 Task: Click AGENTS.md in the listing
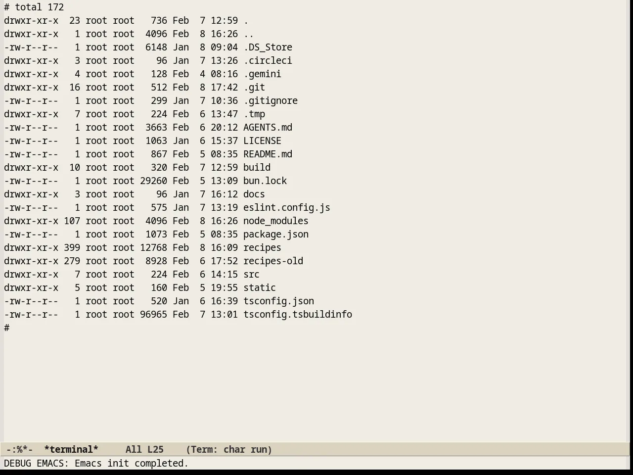click(268, 128)
